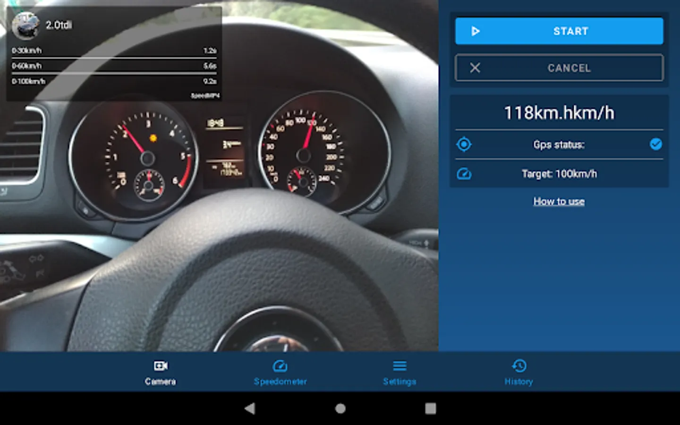The image size is (680, 425).
Task: Open the Settings tab
Action: pyautogui.click(x=399, y=373)
